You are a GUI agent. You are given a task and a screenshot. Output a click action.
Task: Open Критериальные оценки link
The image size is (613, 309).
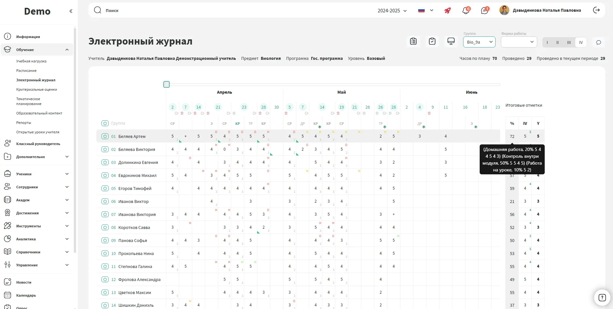click(36, 89)
